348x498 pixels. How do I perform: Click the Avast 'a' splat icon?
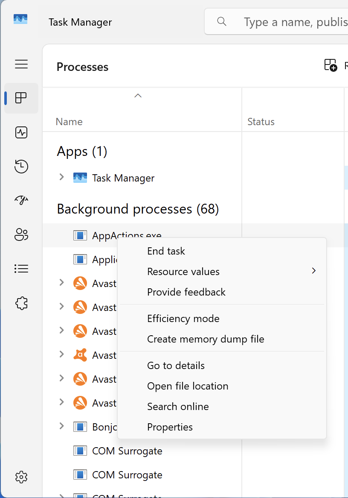[80, 355]
